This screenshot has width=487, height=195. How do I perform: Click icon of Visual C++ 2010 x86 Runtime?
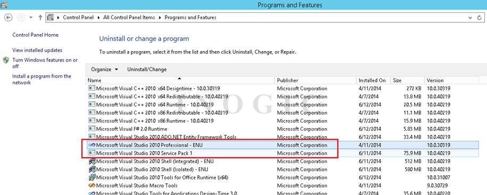click(91, 121)
